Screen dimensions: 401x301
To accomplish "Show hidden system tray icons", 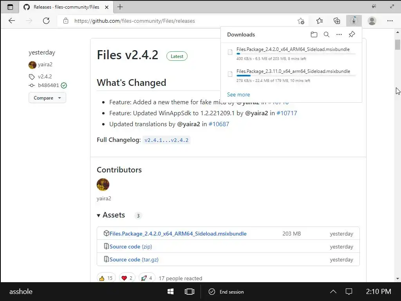I will click(x=333, y=292).
